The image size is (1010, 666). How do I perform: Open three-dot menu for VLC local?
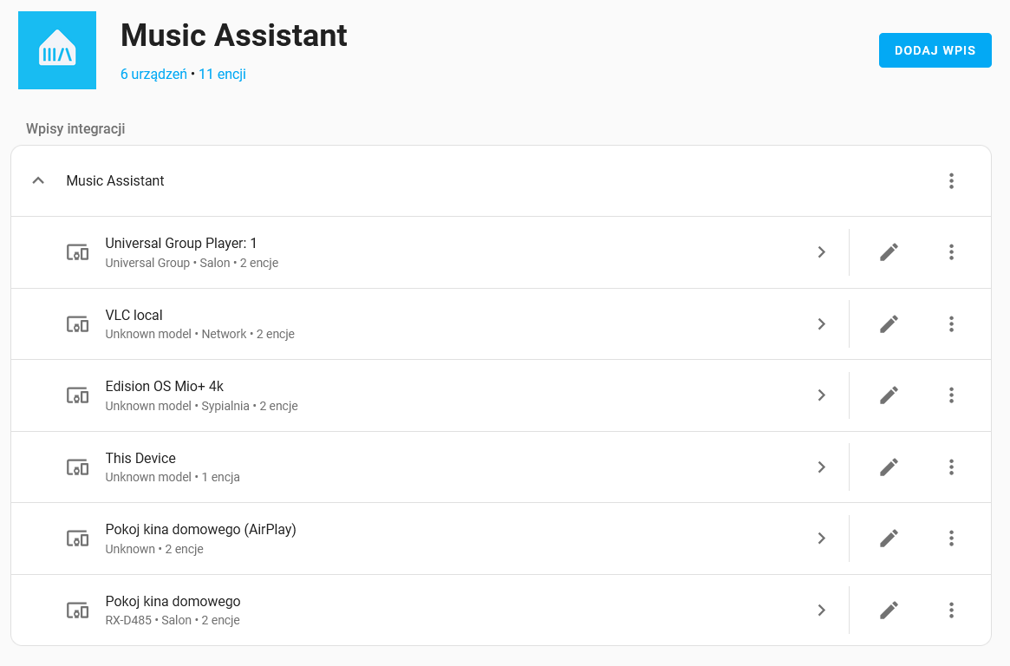pos(951,324)
